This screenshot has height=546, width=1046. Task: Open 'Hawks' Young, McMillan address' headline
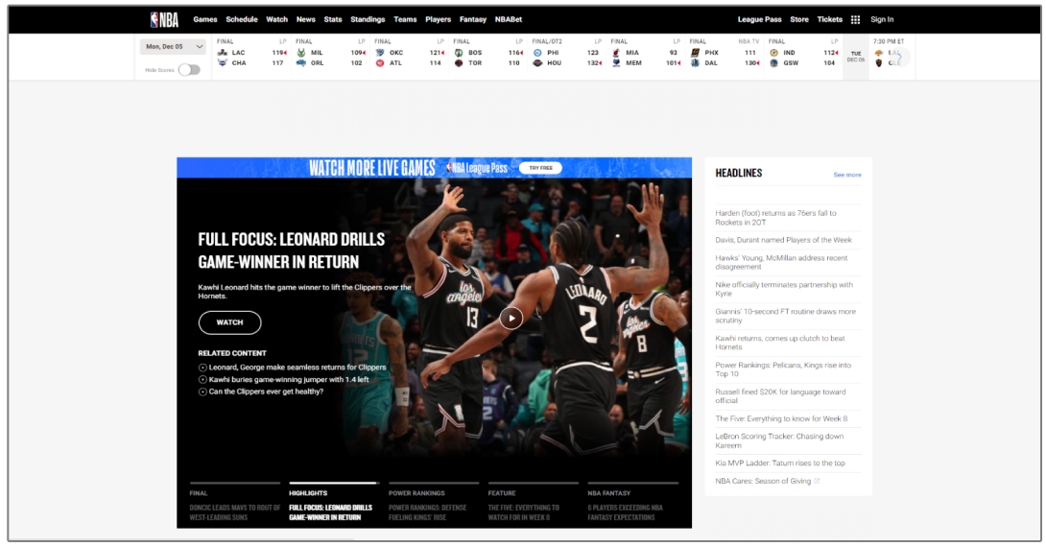tap(781, 262)
